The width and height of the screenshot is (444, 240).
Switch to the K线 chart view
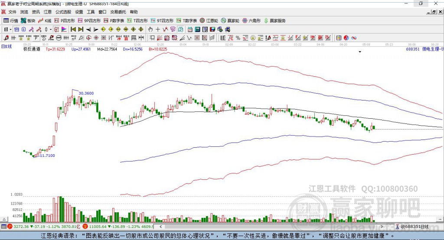pyautogui.click(x=45, y=21)
